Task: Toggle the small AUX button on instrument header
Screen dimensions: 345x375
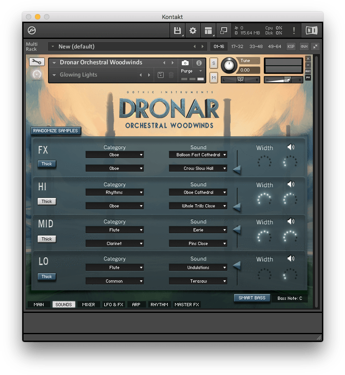Action: pyautogui.click(x=308, y=71)
